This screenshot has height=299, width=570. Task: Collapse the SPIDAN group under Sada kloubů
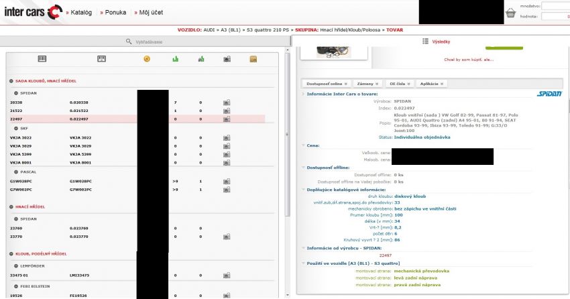click(x=16, y=93)
